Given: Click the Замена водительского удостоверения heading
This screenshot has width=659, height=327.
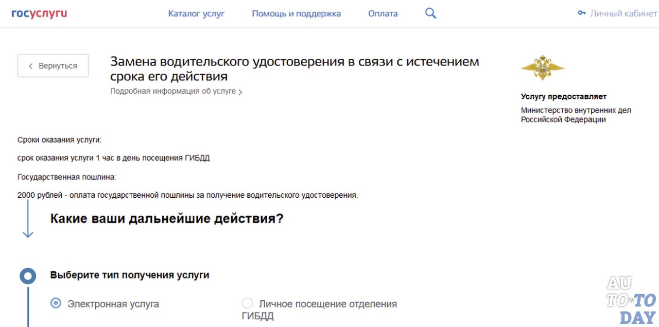Looking at the screenshot, I should coord(294,69).
